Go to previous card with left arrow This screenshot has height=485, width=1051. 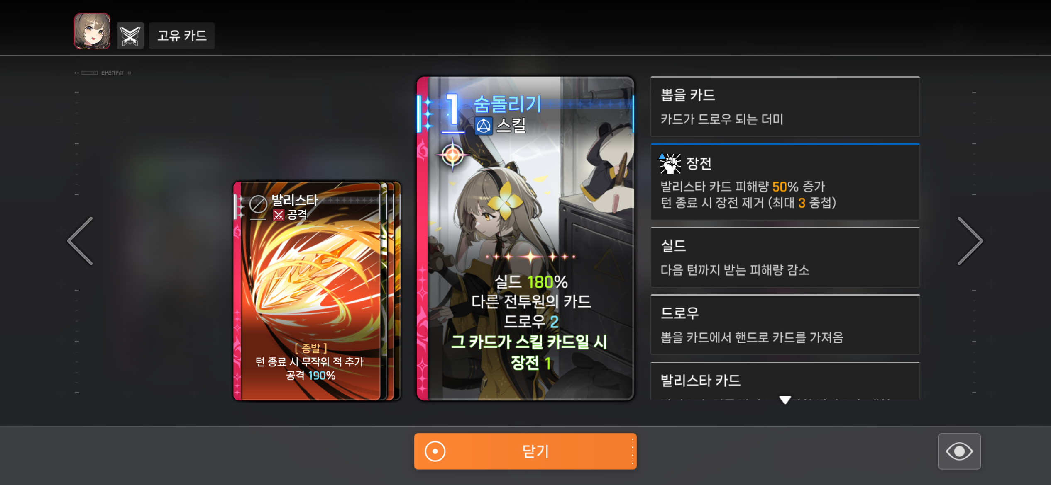click(81, 241)
